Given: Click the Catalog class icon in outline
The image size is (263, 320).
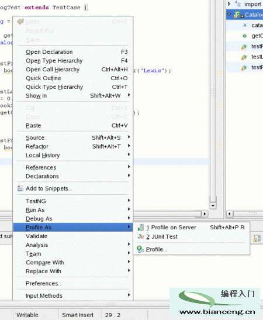Looking at the screenshot, I should (238, 15).
